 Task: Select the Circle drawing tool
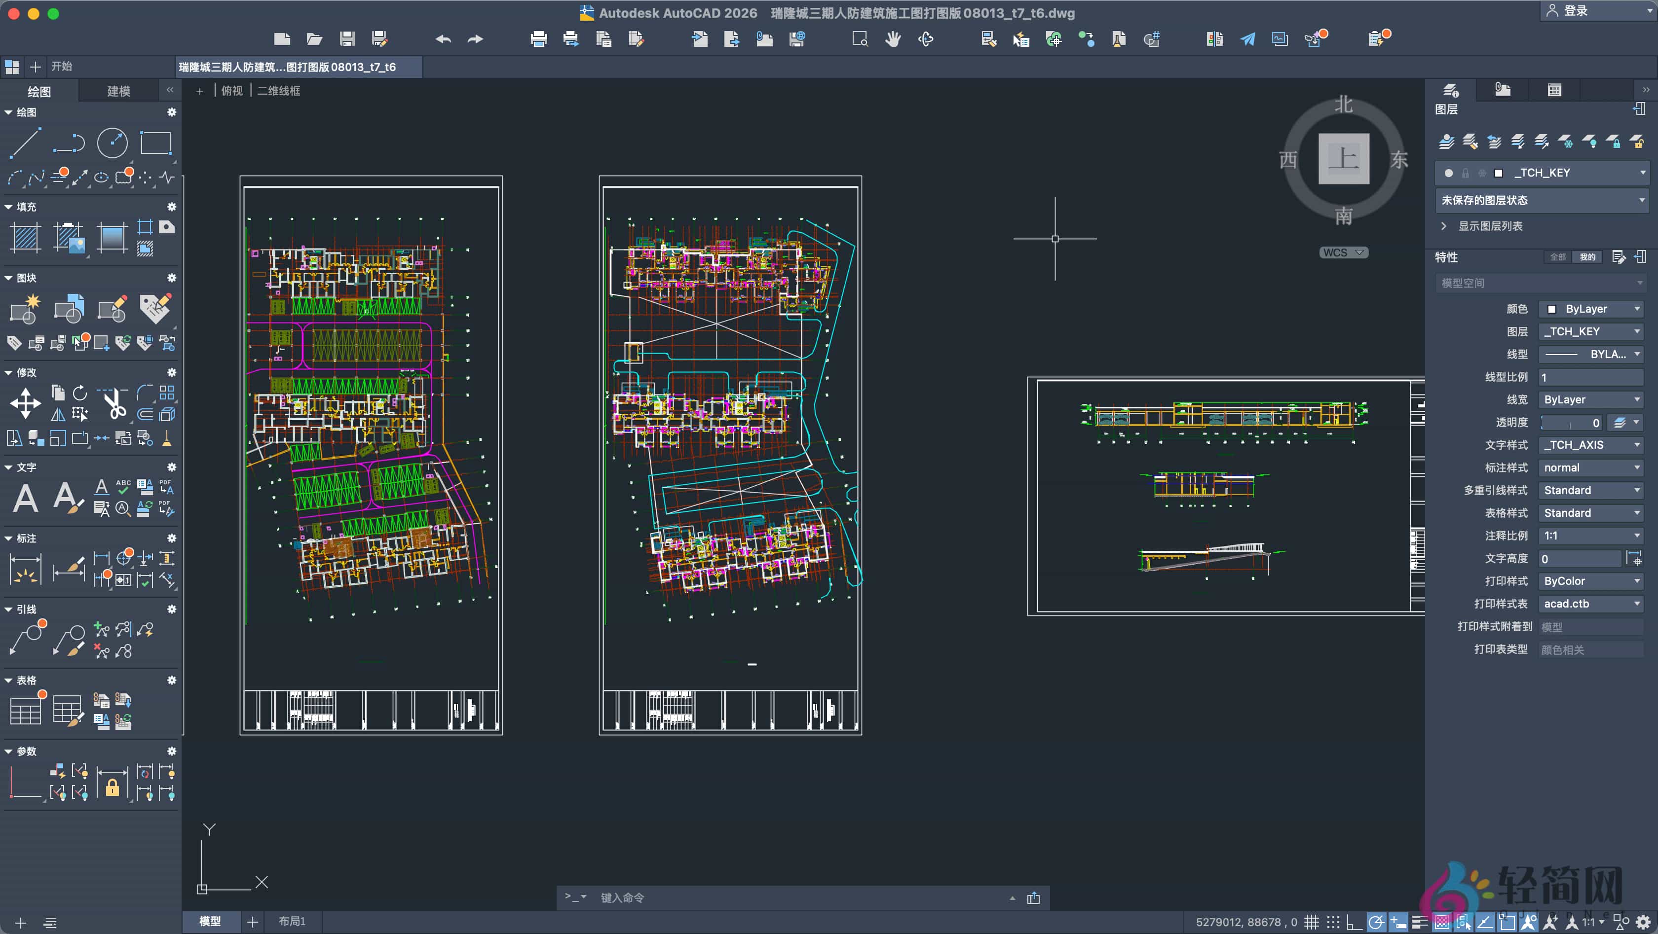(x=112, y=143)
